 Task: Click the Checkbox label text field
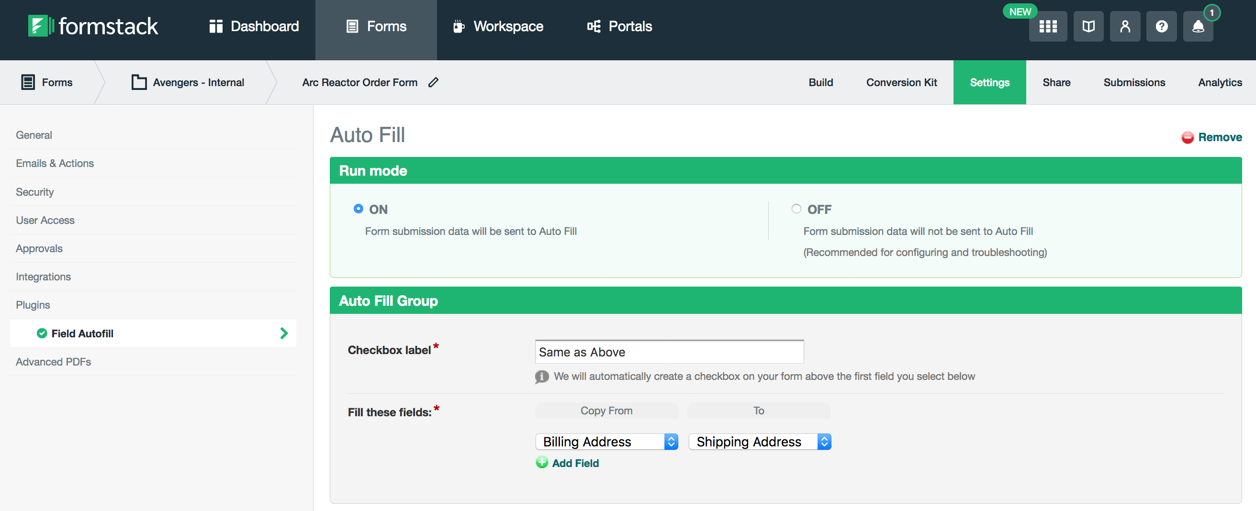[x=669, y=352]
